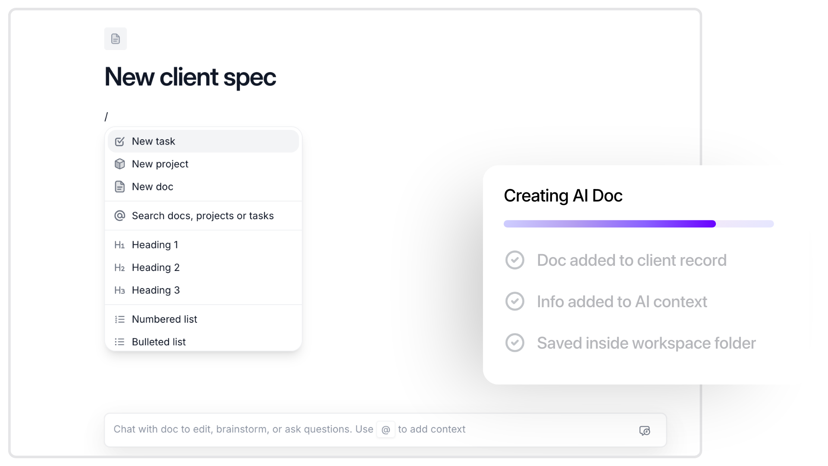Click the Creating AI Doc progress bar
The height and width of the screenshot is (466, 828).
[638, 224]
